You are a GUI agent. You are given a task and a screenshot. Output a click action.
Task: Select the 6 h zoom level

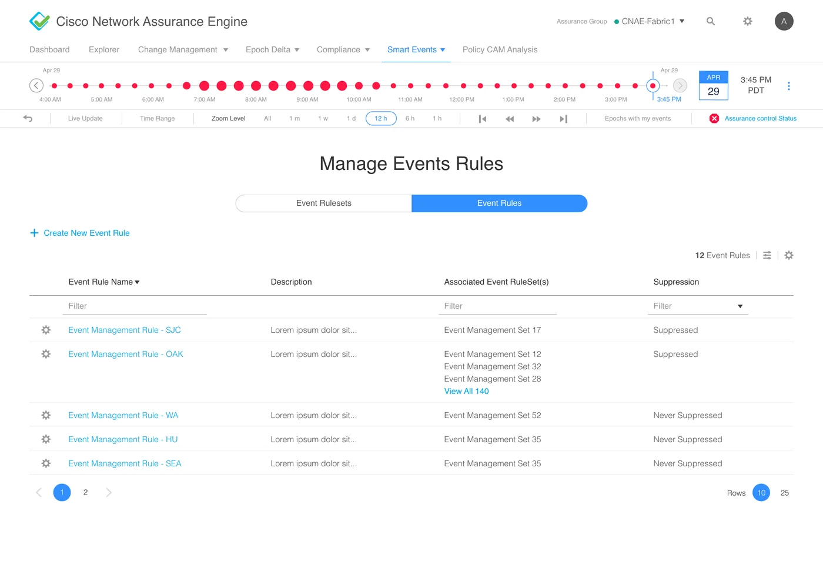pyautogui.click(x=410, y=118)
